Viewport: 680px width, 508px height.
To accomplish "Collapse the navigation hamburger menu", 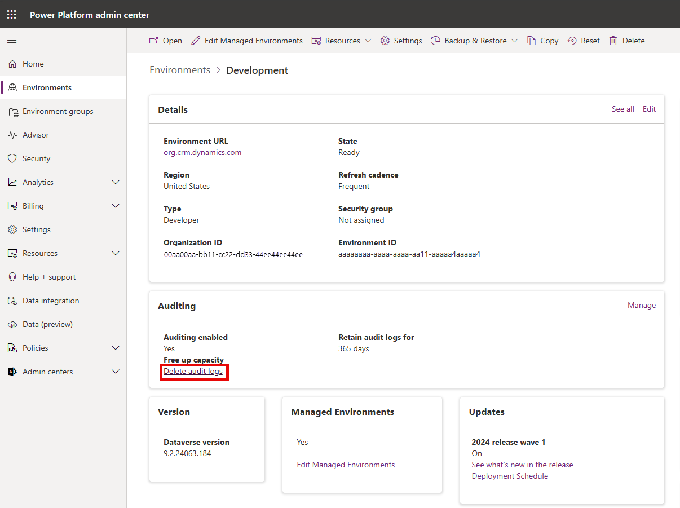I will (x=12, y=41).
